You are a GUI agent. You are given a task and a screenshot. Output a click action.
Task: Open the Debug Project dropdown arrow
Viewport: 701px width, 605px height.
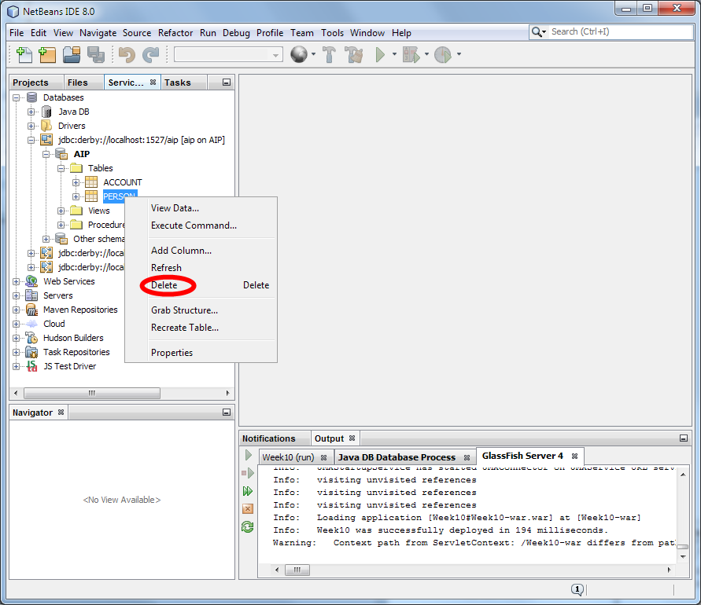tap(426, 54)
